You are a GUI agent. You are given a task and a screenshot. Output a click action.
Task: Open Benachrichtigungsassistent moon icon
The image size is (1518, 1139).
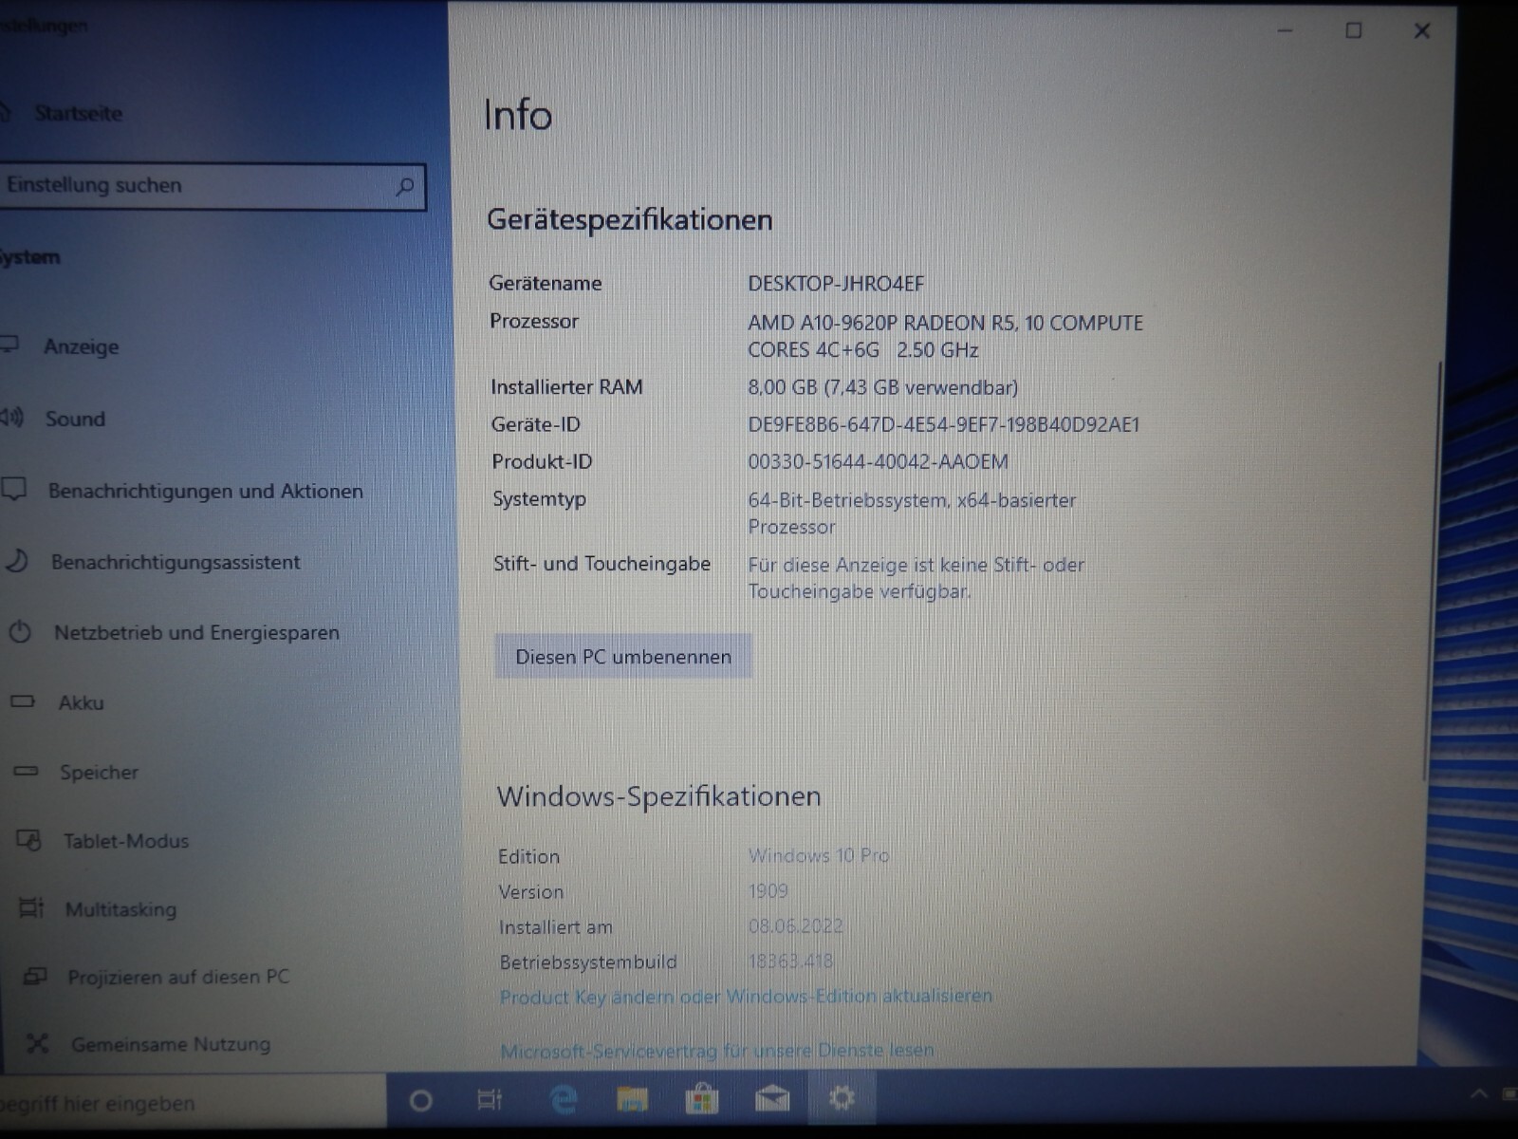click(x=17, y=561)
